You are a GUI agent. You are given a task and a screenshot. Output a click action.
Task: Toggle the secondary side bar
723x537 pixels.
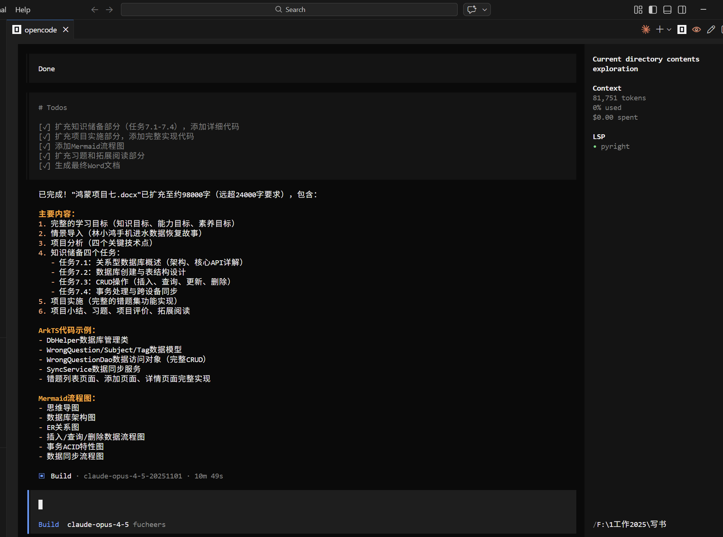click(x=682, y=10)
